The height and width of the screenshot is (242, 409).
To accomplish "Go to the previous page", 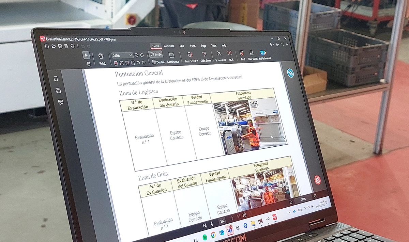I will click(x=212, y=224).
